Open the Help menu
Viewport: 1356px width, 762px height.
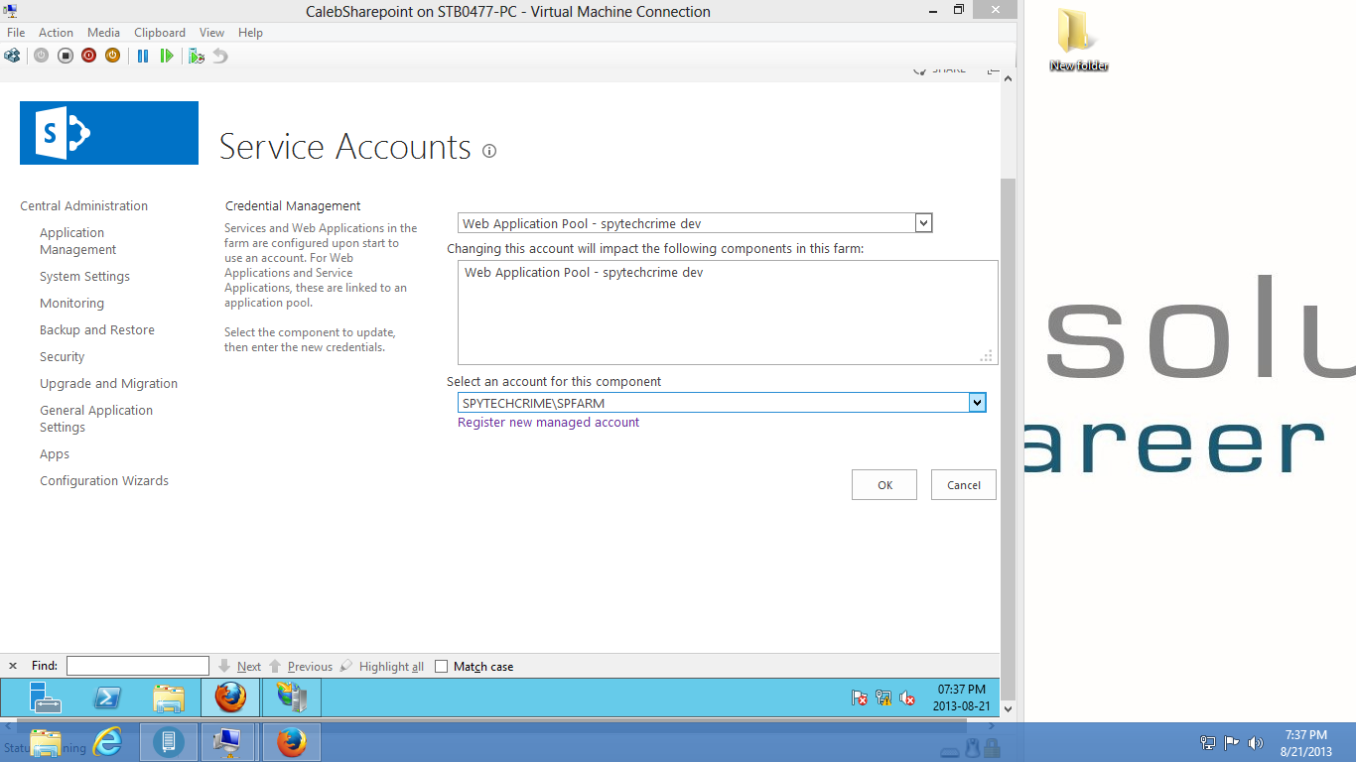[250, 33]
